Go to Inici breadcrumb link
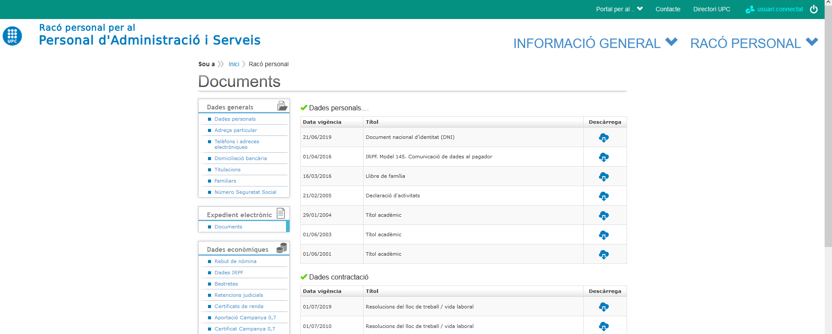The width and height of the screenshot is (832, 334). (234, 64)
